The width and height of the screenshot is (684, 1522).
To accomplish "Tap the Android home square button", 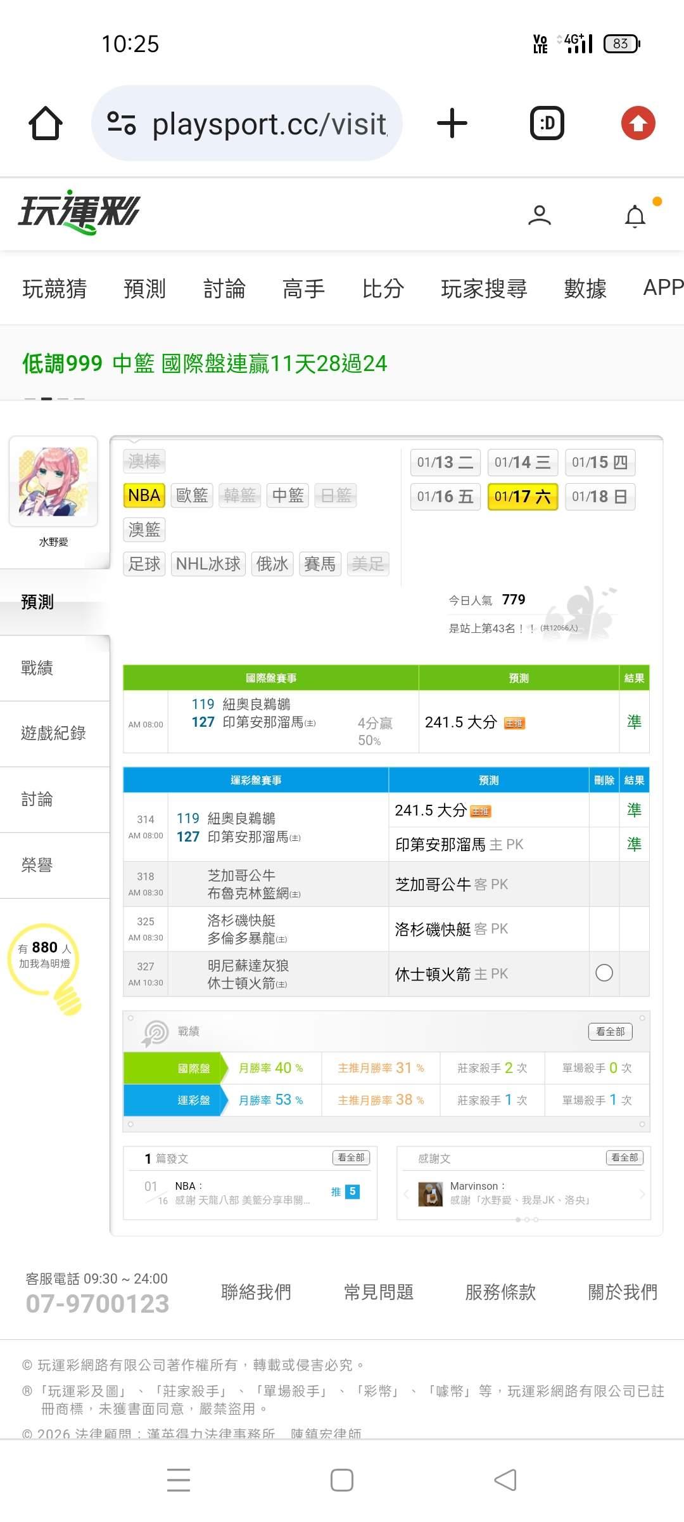I will (x=342, y=1480).
